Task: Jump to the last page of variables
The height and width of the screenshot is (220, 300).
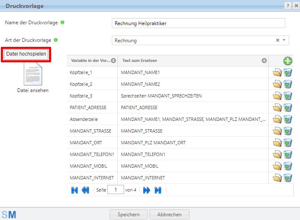Action: 158,190
